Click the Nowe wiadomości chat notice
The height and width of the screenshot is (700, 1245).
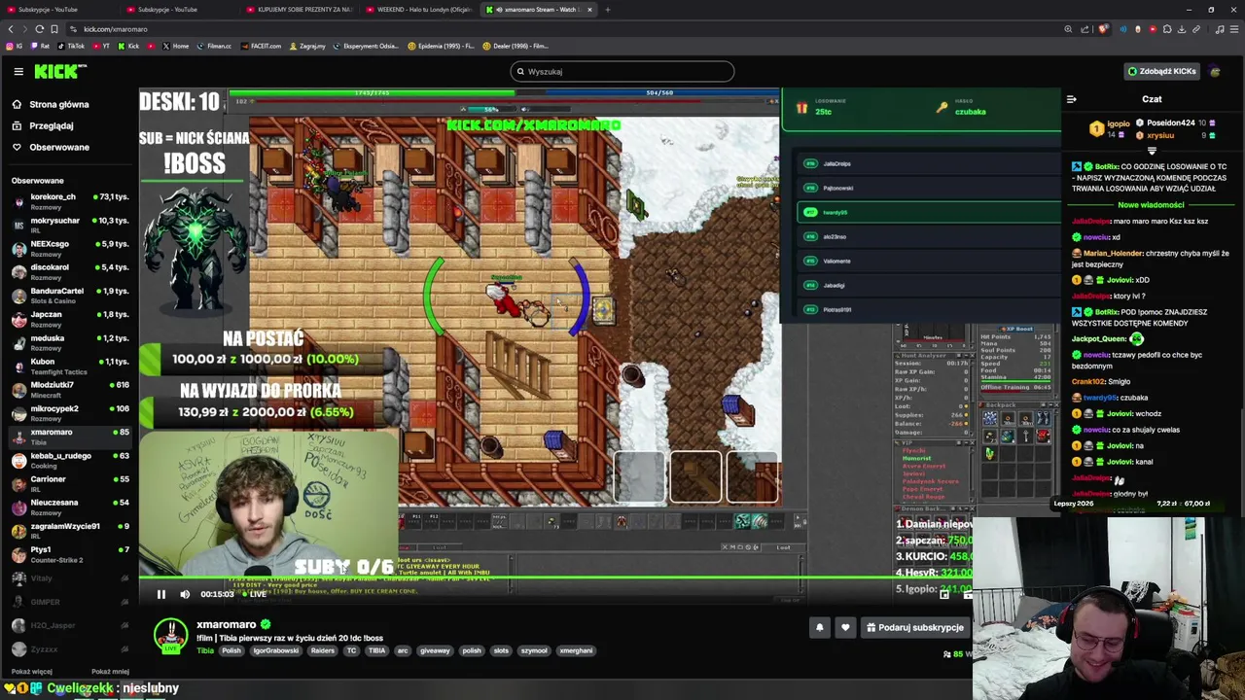(1151, 205)
